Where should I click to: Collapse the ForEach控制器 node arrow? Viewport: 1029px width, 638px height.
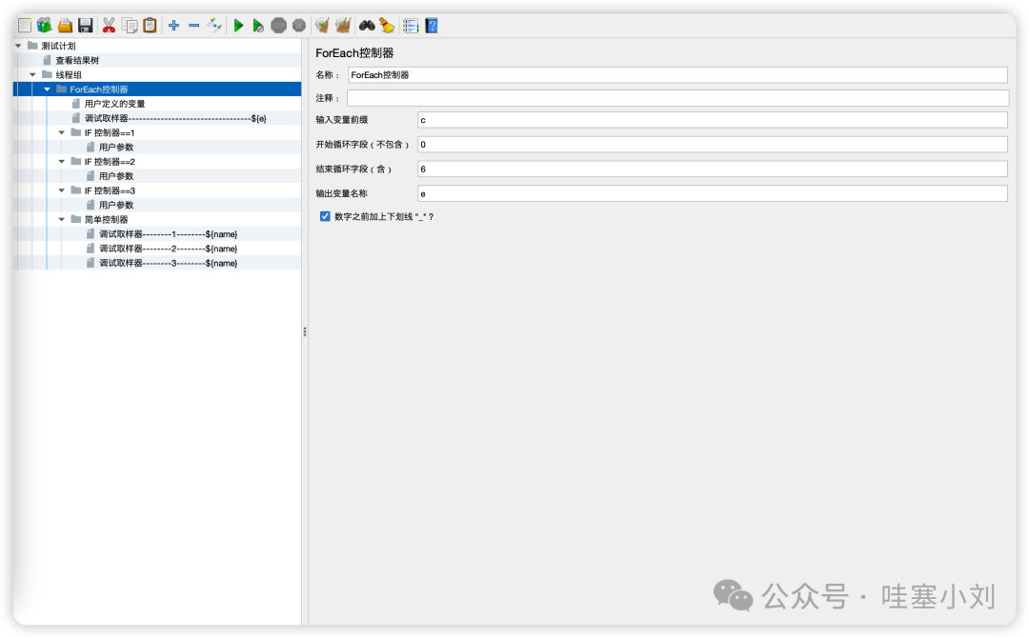[48, 90]
